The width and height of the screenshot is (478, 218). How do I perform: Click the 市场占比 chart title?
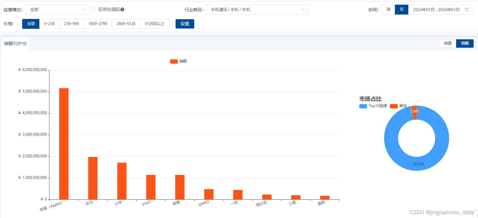point(370,99)
